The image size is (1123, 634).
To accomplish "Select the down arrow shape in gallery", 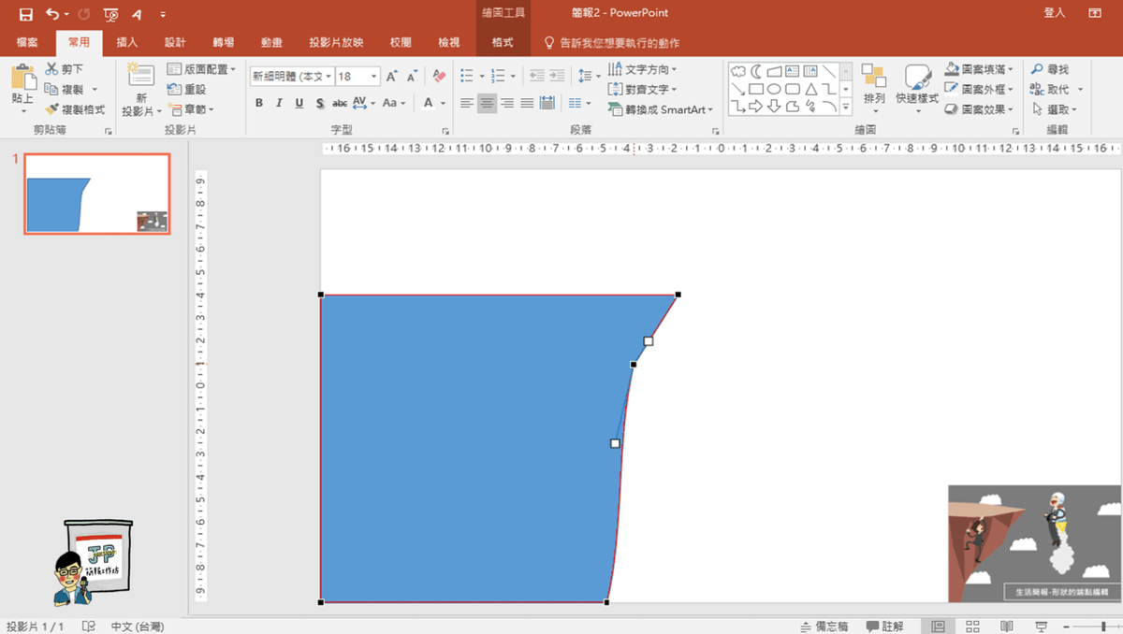I will [774, 107].
